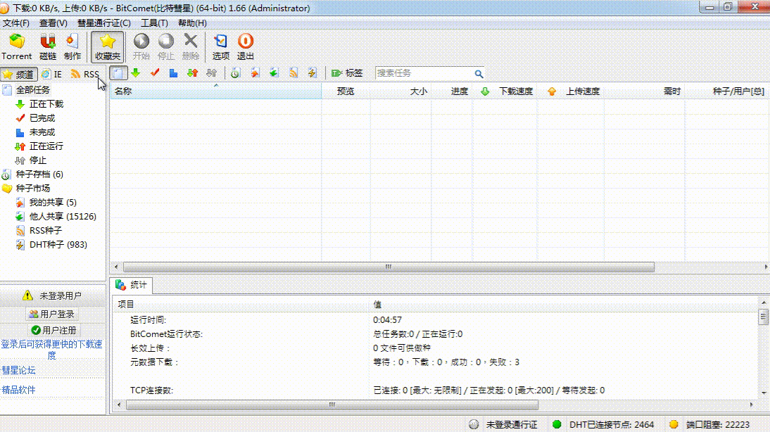This screenshot has height=432, width=770.
Task: Select the 统计 tab
Action: (x=131, y=285)
